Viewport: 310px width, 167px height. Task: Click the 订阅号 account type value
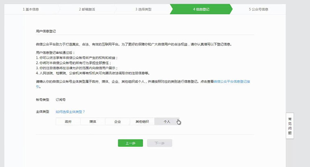tap(60, 99)
